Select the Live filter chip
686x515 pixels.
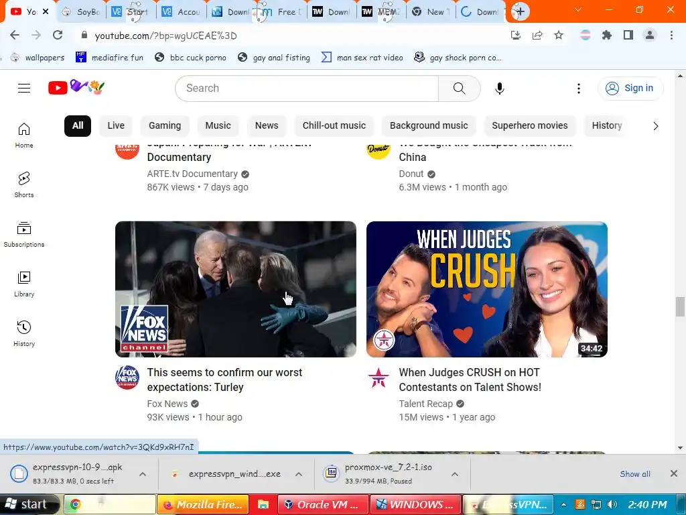coord(116,125)
